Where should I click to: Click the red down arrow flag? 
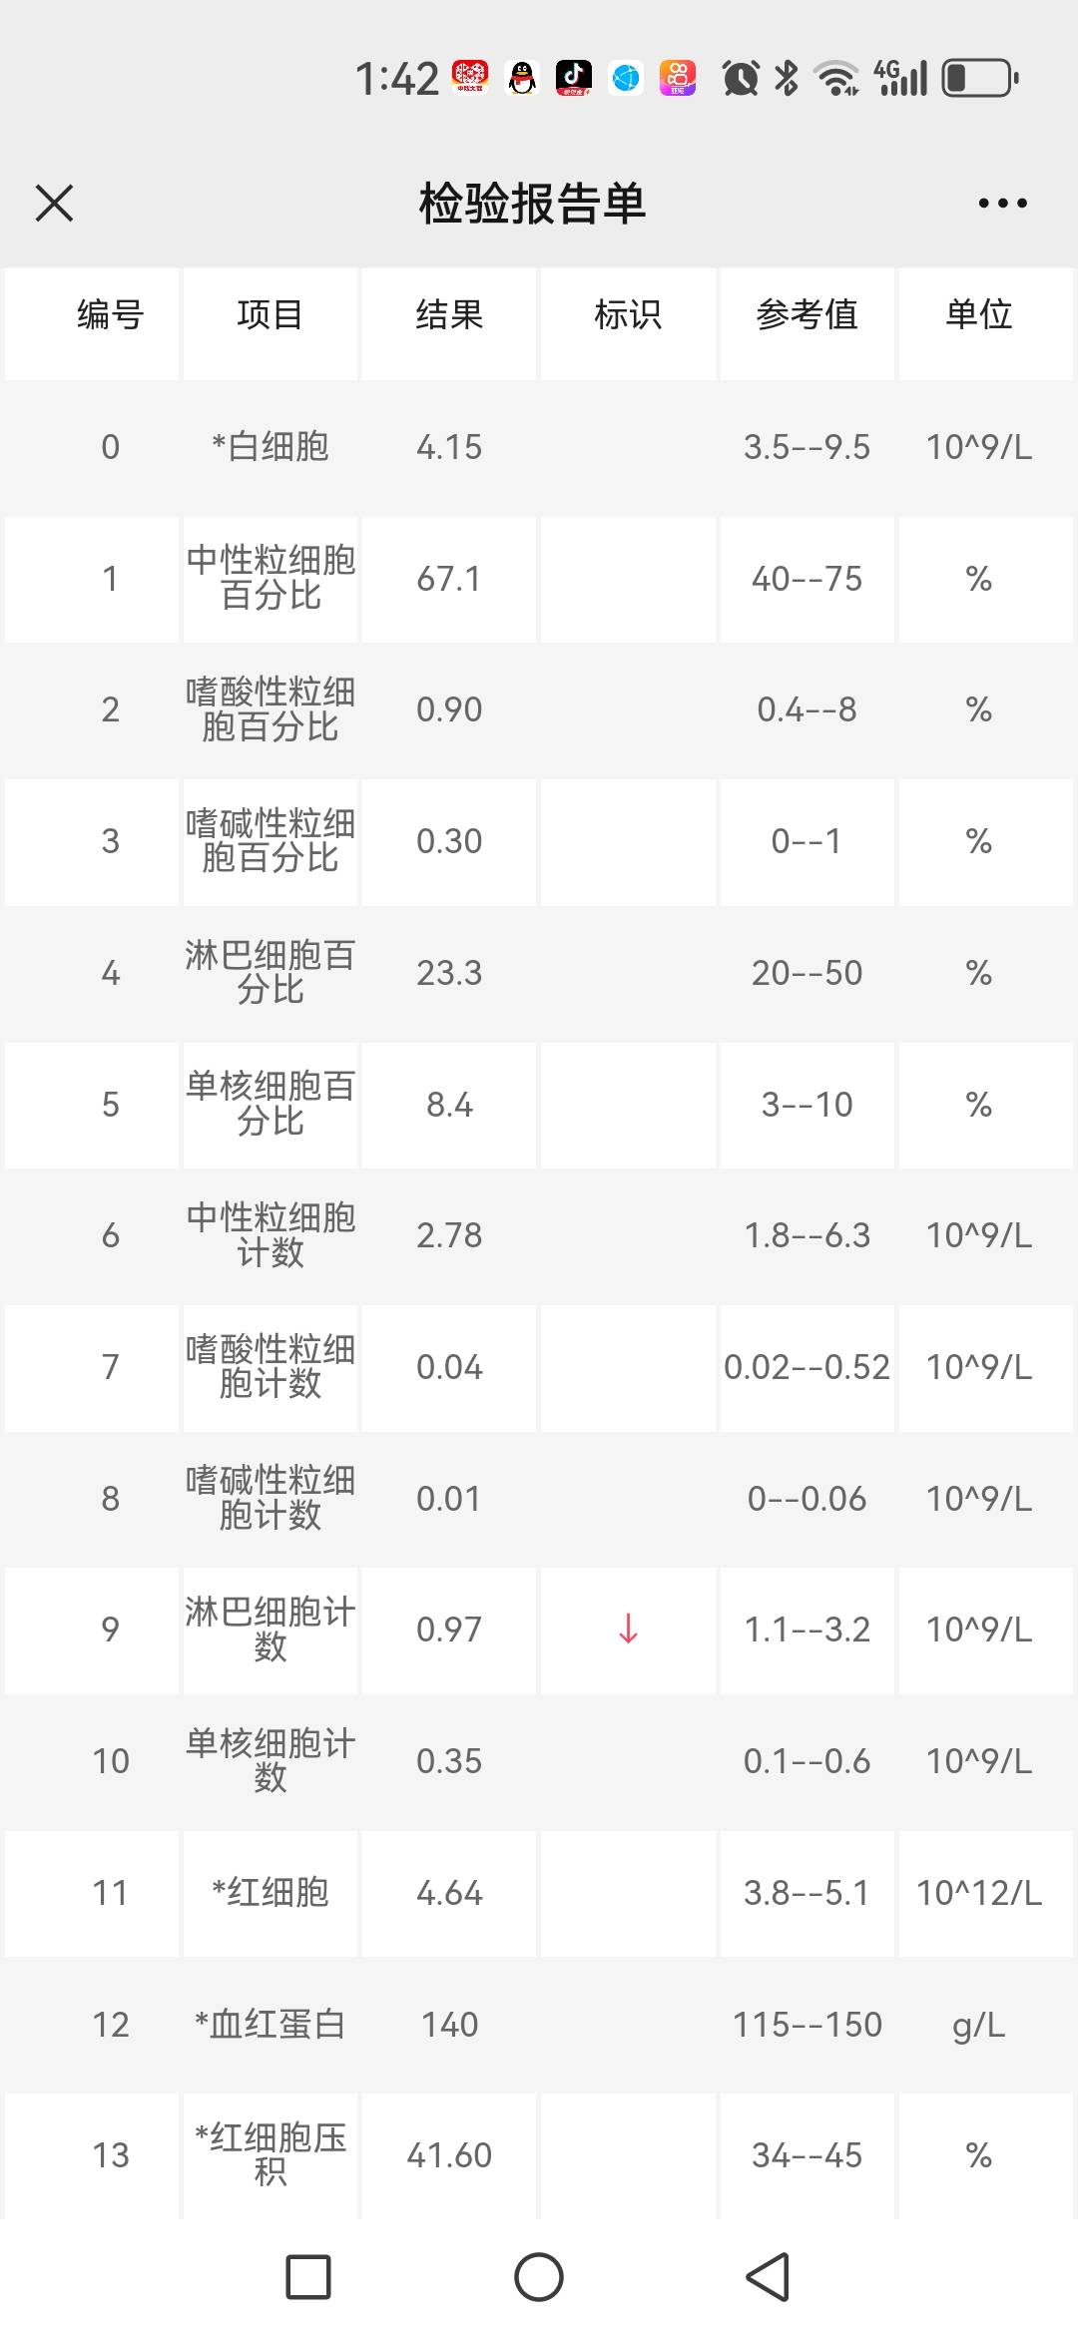[x=628, y=1629]
